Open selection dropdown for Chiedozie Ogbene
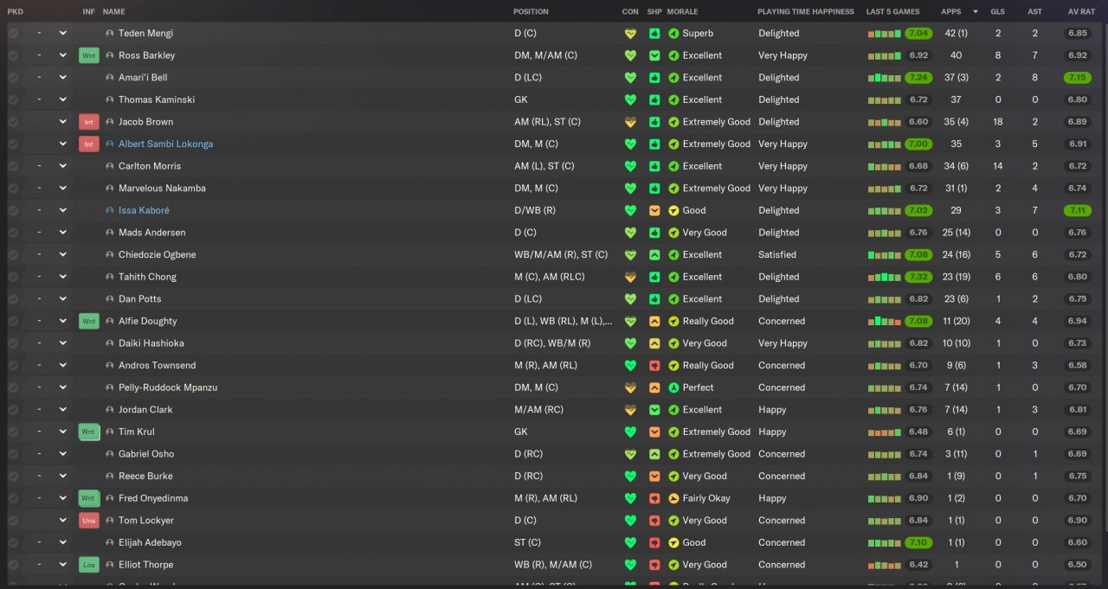Viewport: 1108px width, 589px height. [x=62, y=254]
